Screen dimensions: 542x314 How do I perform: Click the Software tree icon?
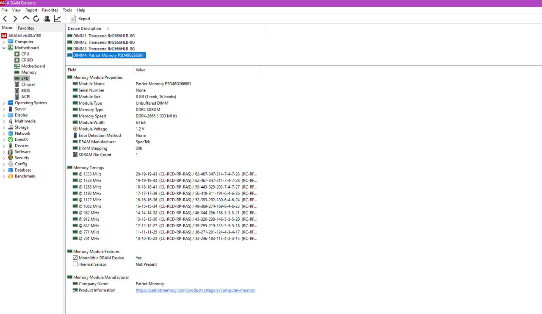(11, 152)
